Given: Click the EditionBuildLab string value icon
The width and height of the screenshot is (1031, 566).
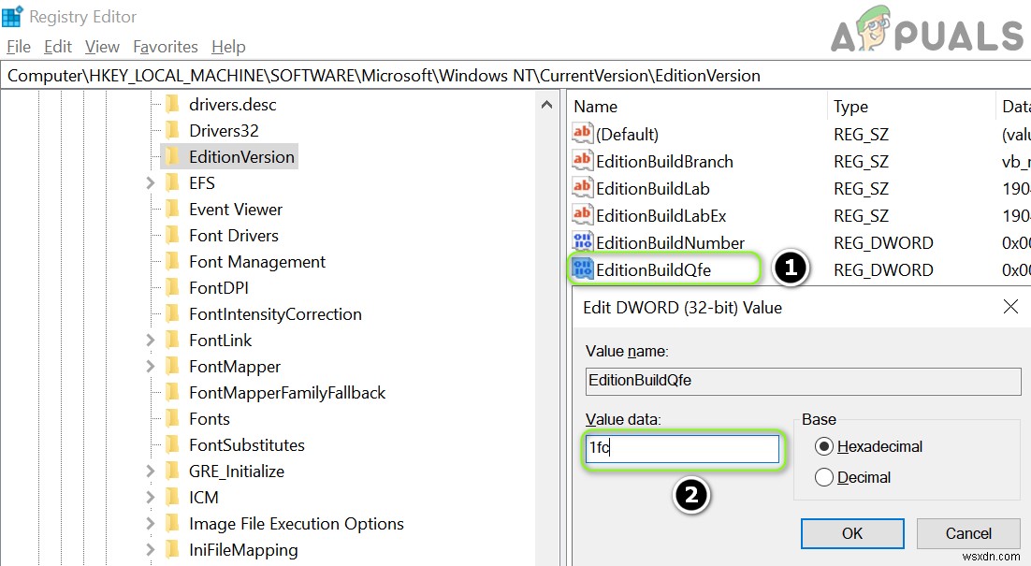Looking at the screenshot, I should pos(582,188).
